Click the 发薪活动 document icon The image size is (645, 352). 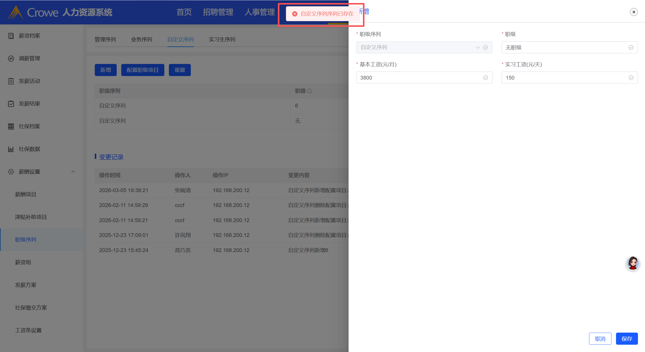coord(11,81)
